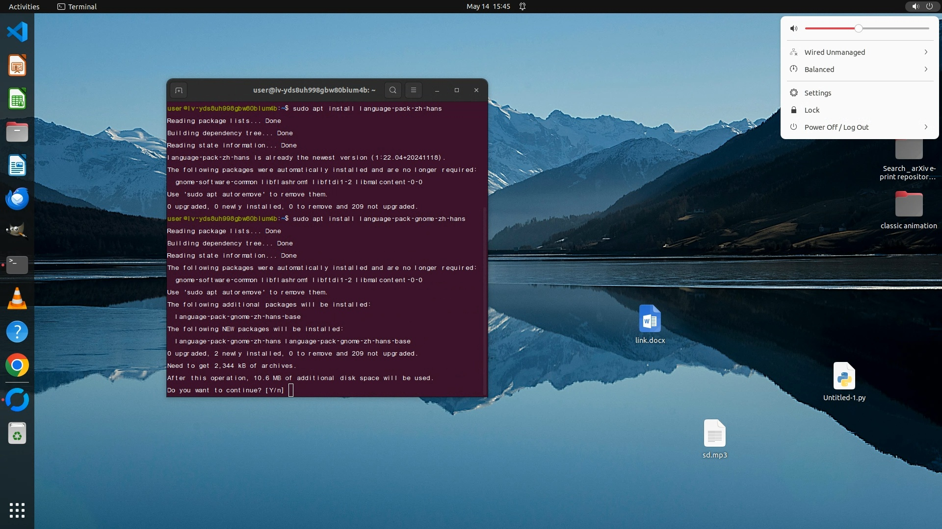The width and height of the screenshot is (942, 529).
Task: Select Lock in the system menu
Action: click(811, 110)
